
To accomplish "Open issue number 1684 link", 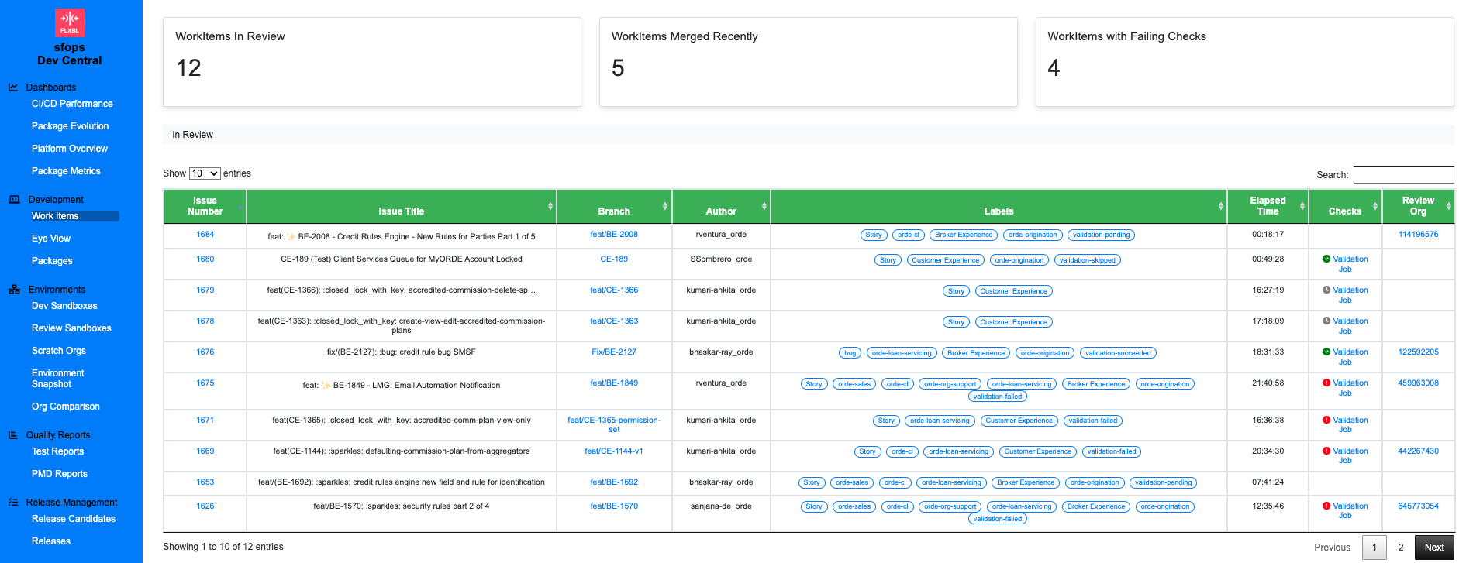I will 205,235.
